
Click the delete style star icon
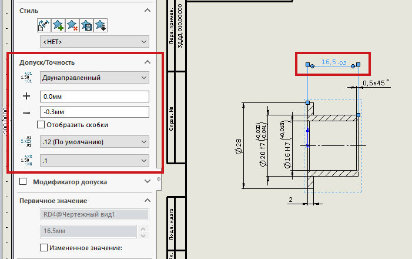[x=72, y=25]
